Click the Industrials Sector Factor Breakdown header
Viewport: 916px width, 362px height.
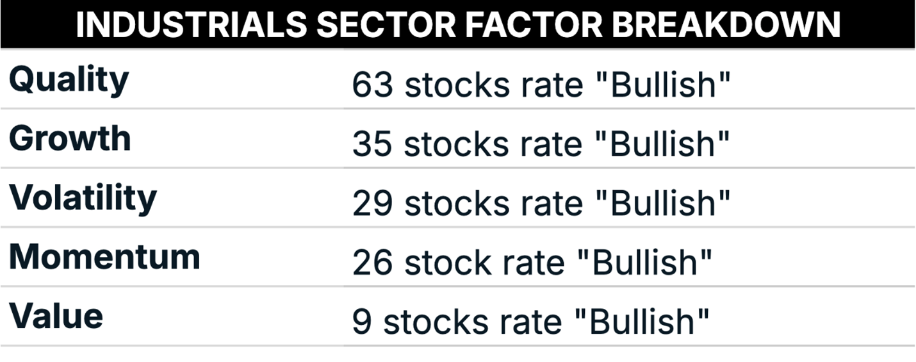[x=458, y=24]
